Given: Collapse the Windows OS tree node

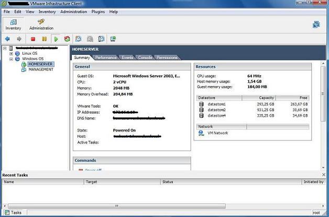Looking at the screenshot, I should [x=11, y=59].
